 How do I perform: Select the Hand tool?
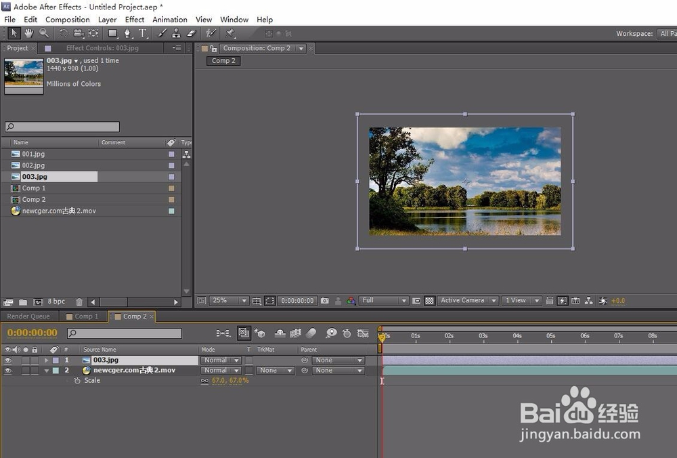point(28,33)
